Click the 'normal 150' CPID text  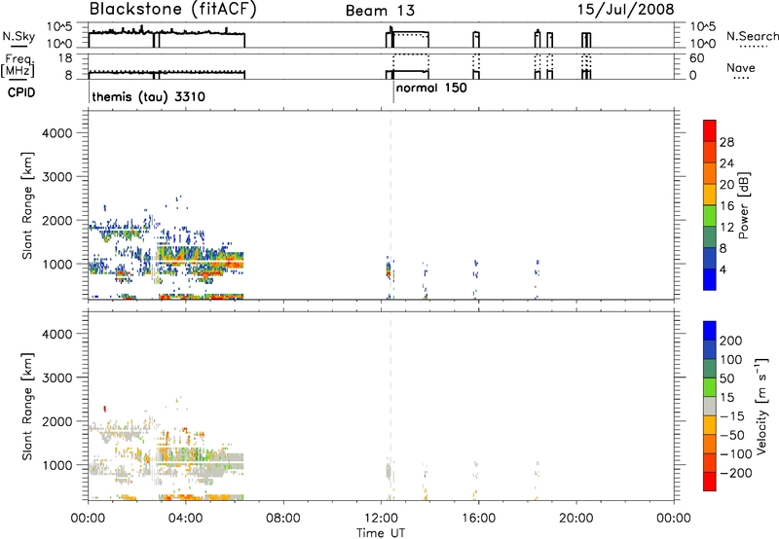(x=431, y=88)
